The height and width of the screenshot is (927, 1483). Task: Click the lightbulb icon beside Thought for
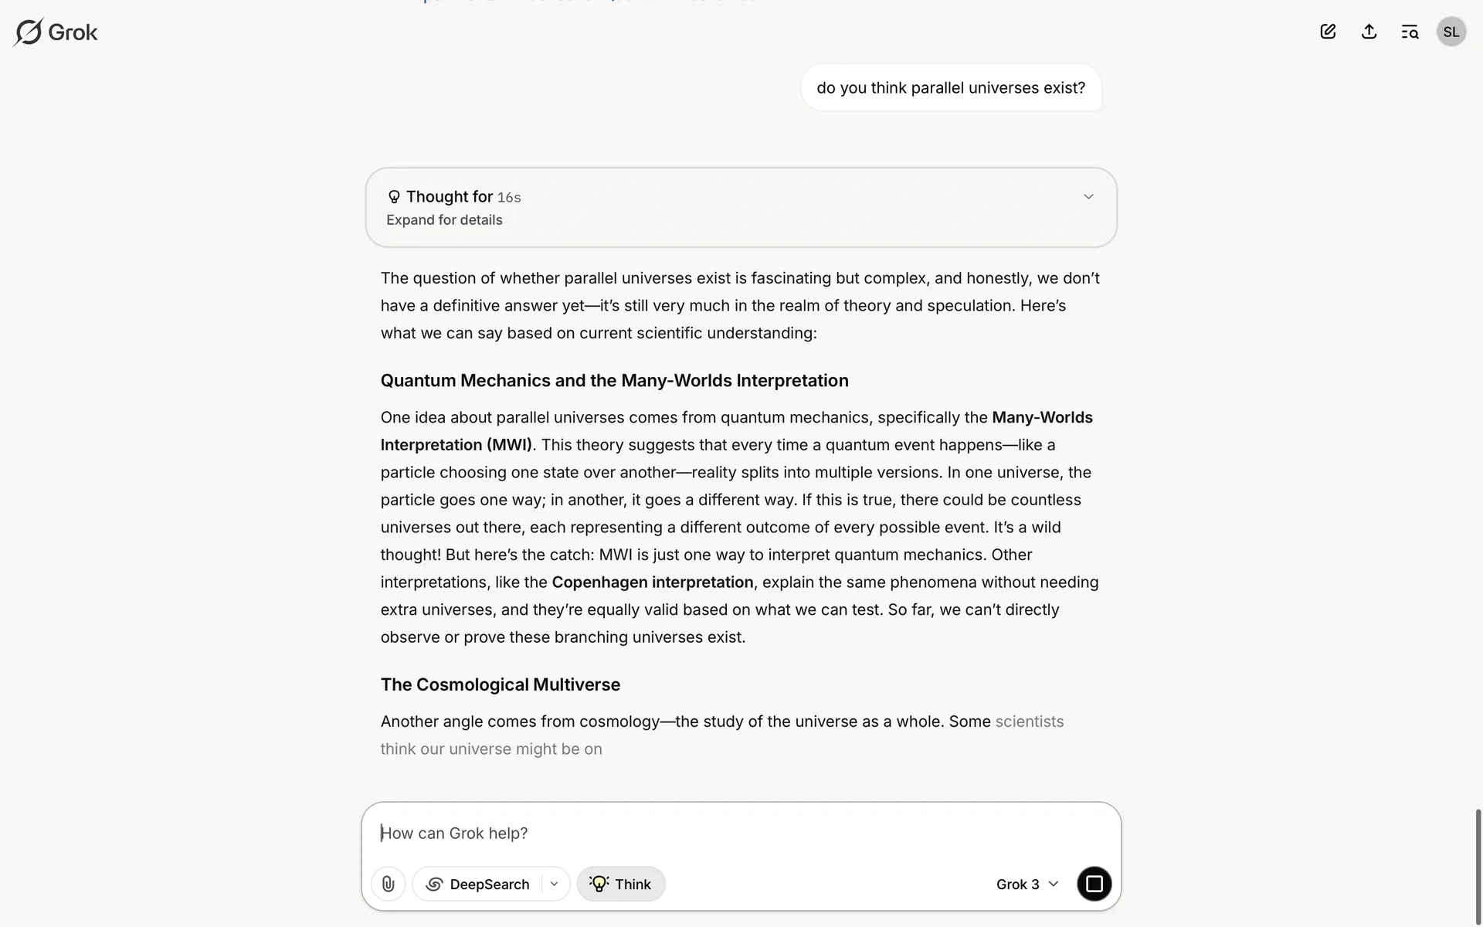click(x=394, y=197)
